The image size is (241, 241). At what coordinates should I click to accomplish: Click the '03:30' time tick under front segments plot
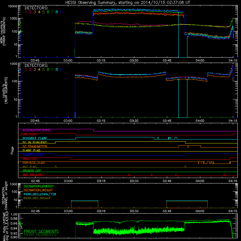134,61
